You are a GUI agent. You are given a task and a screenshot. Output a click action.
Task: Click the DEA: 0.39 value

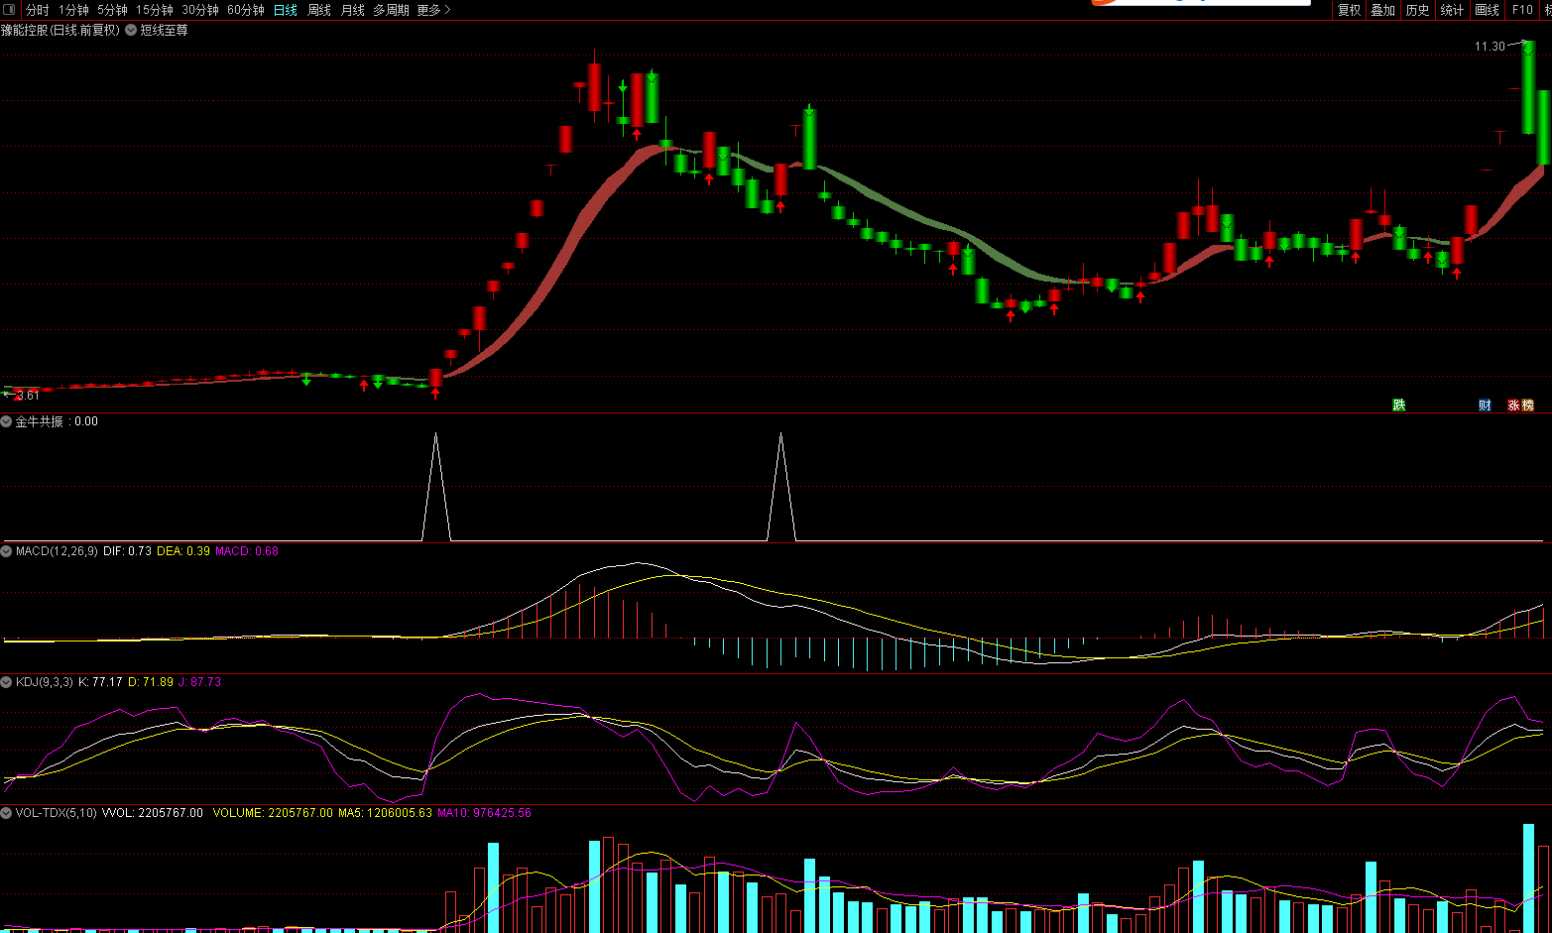pos(183,551)
